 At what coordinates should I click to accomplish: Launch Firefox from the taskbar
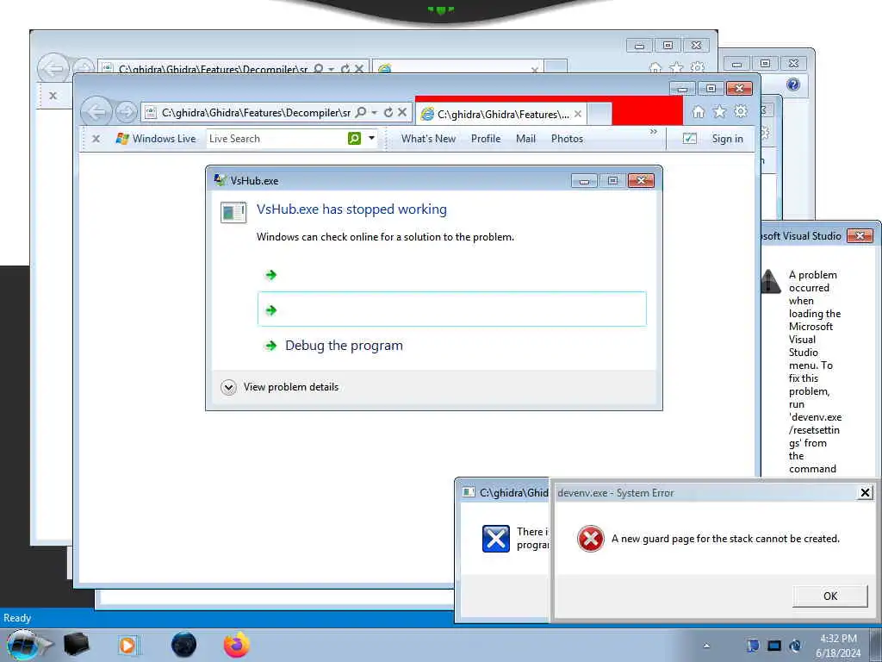pos(237,645)
